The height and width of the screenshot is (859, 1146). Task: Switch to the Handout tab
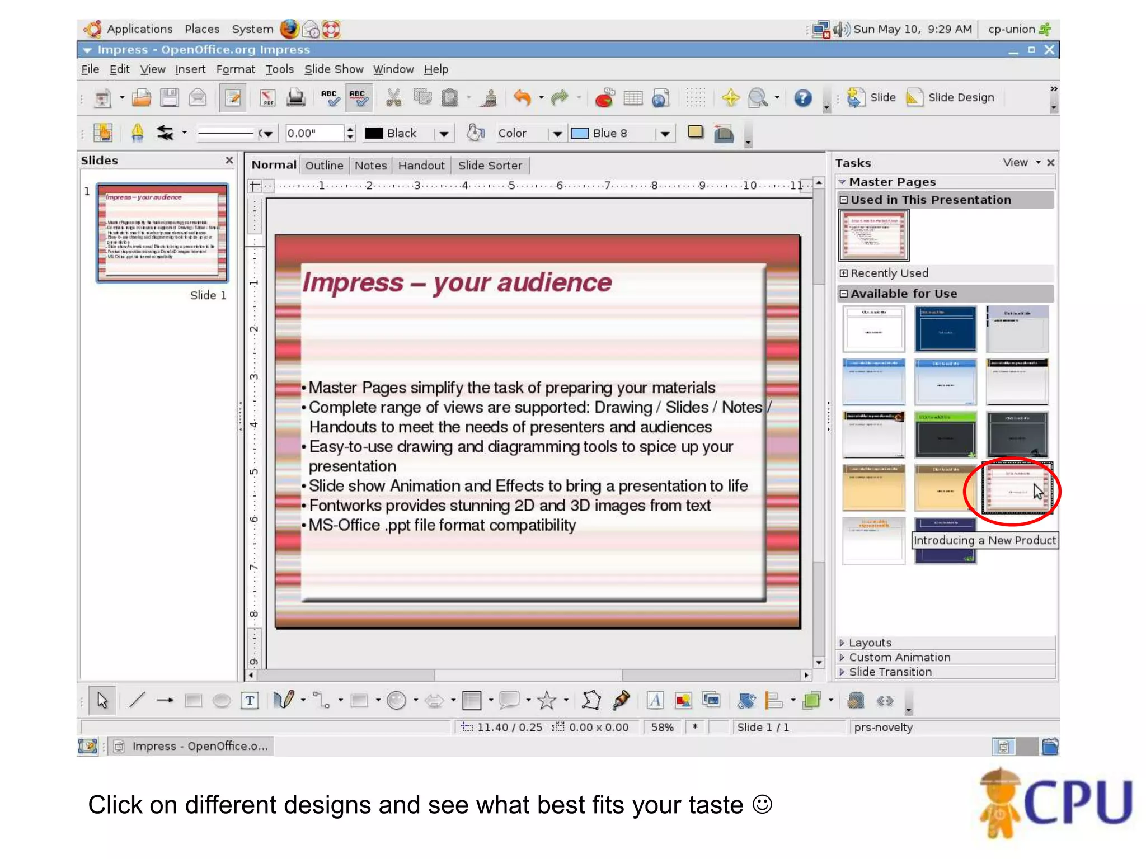(x=421, y=166)
